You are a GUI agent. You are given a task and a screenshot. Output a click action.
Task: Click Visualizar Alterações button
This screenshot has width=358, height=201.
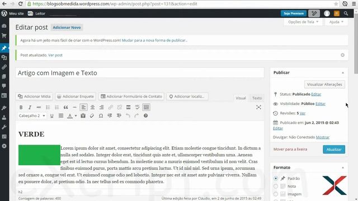click(x=324, y=84)
